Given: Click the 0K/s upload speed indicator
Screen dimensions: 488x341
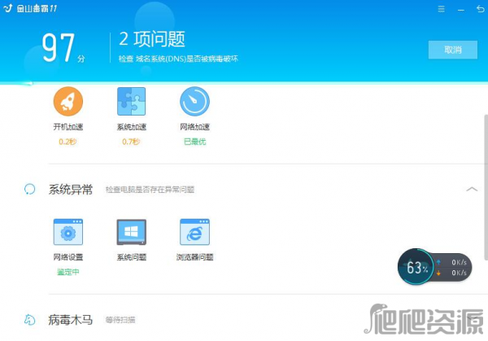Looking at the screenshot, I should coord(452,262).
